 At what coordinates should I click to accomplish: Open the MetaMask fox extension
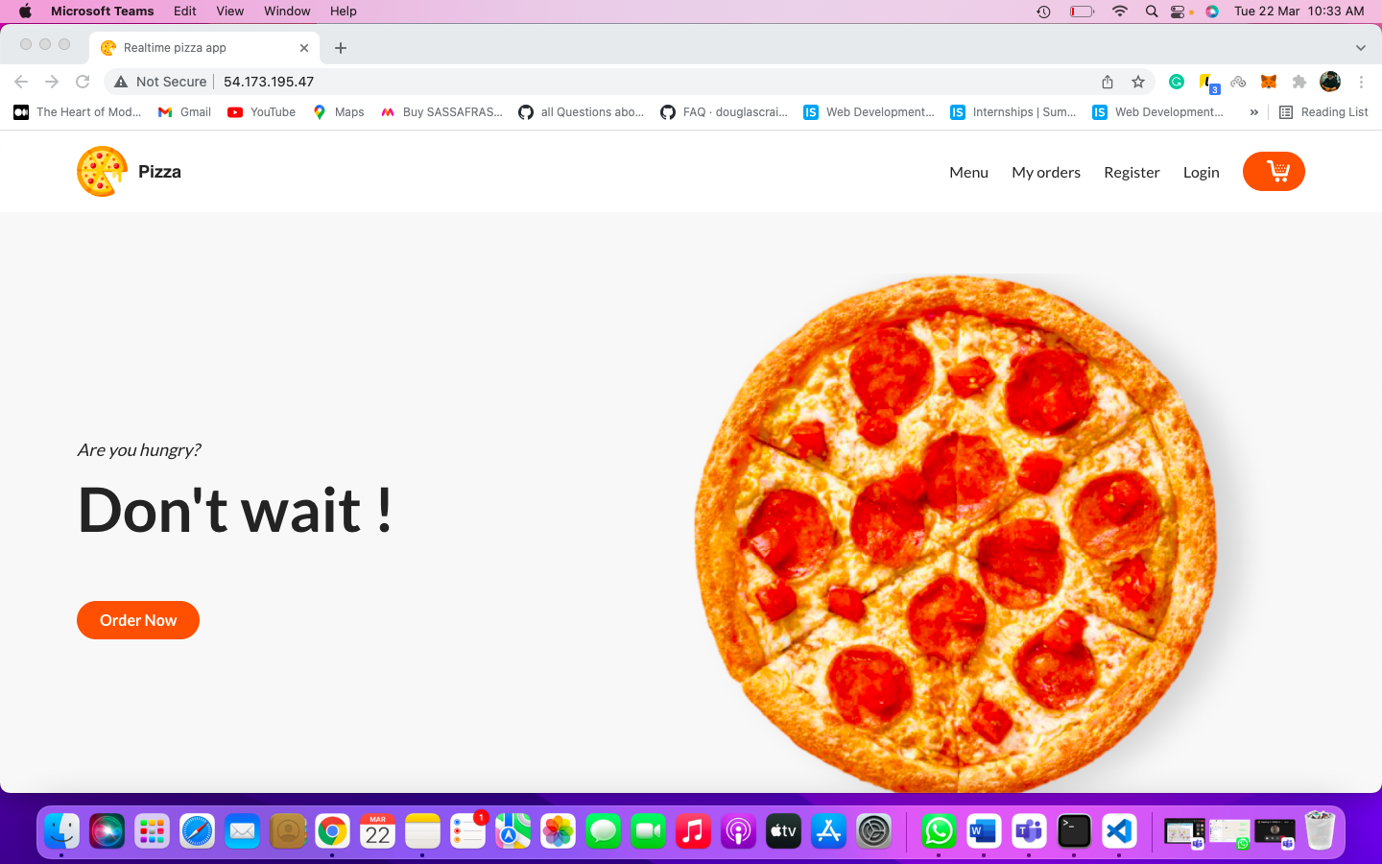pos(1269,82)
